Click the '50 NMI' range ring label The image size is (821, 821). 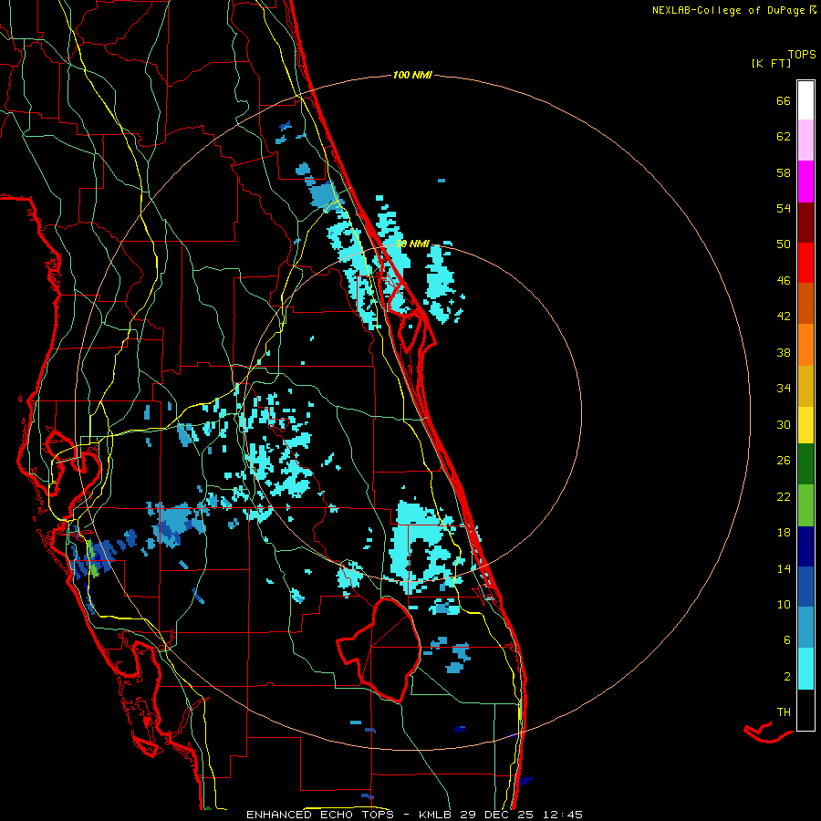pos(412,244)
